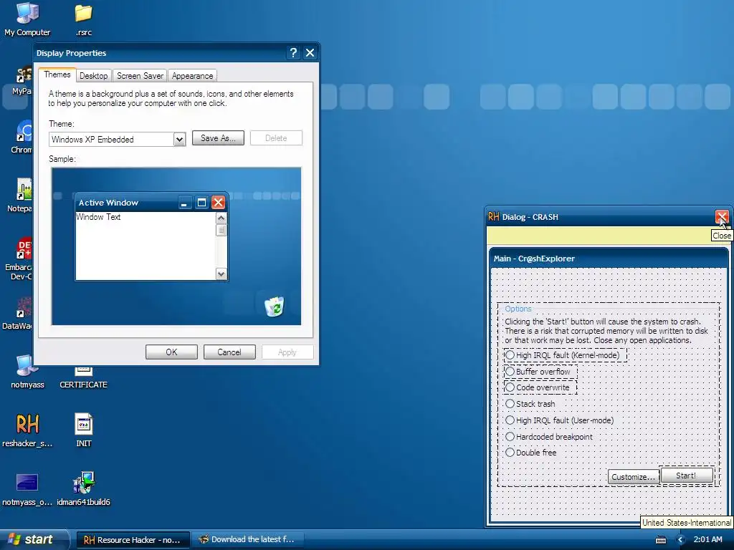The image size is (734, 550).
Task: Click the Start! crash button
Action: pos(686,476)
